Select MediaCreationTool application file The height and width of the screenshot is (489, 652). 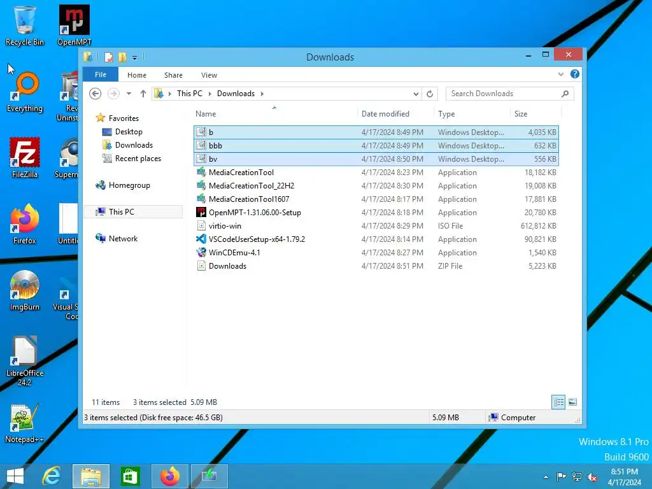[376, 173]
